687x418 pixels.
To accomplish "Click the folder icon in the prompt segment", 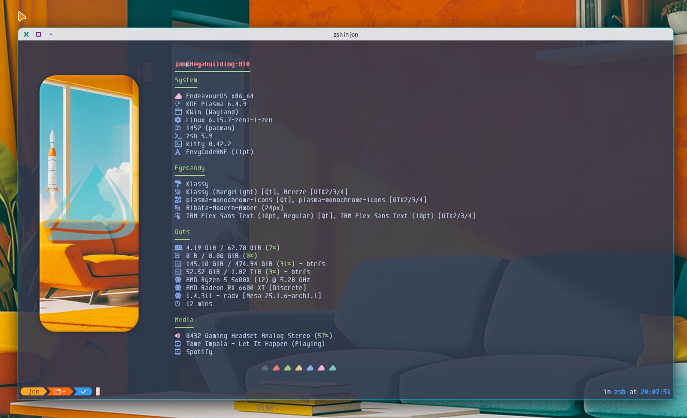I will (x=58, y=391).
